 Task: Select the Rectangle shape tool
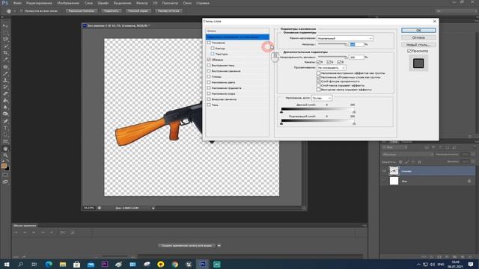(5, 141)
